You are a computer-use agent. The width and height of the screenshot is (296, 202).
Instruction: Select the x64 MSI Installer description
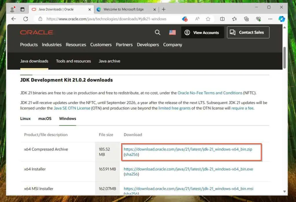click(x=39, y=189)
